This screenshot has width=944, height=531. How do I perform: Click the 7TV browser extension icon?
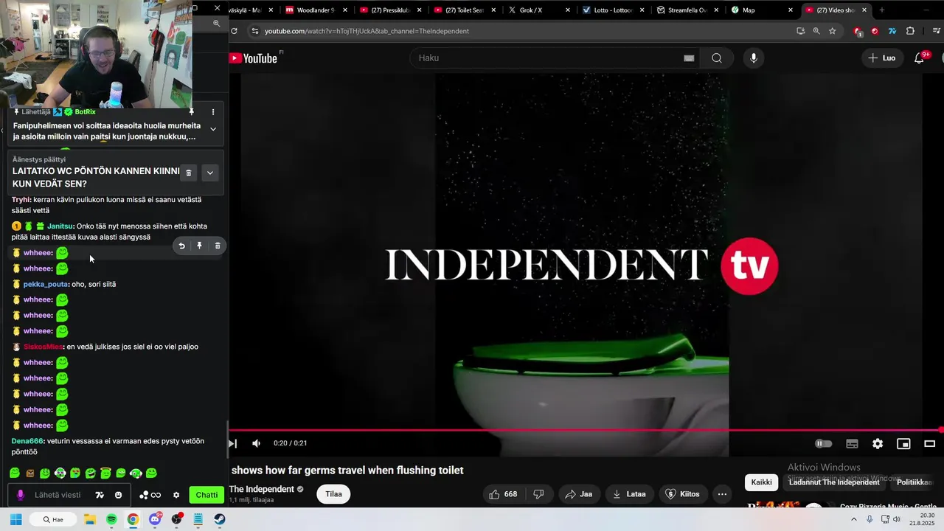point(892,31)
